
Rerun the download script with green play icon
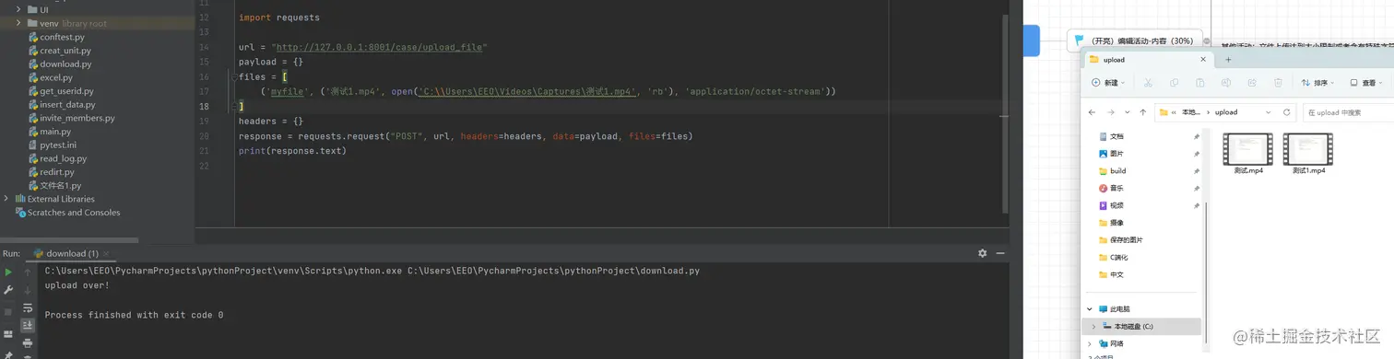pyautogui.click(x=8, y=272)
